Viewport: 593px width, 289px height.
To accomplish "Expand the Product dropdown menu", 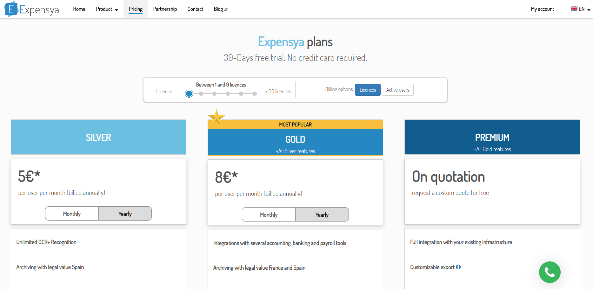I will click(x=107, y=9).
